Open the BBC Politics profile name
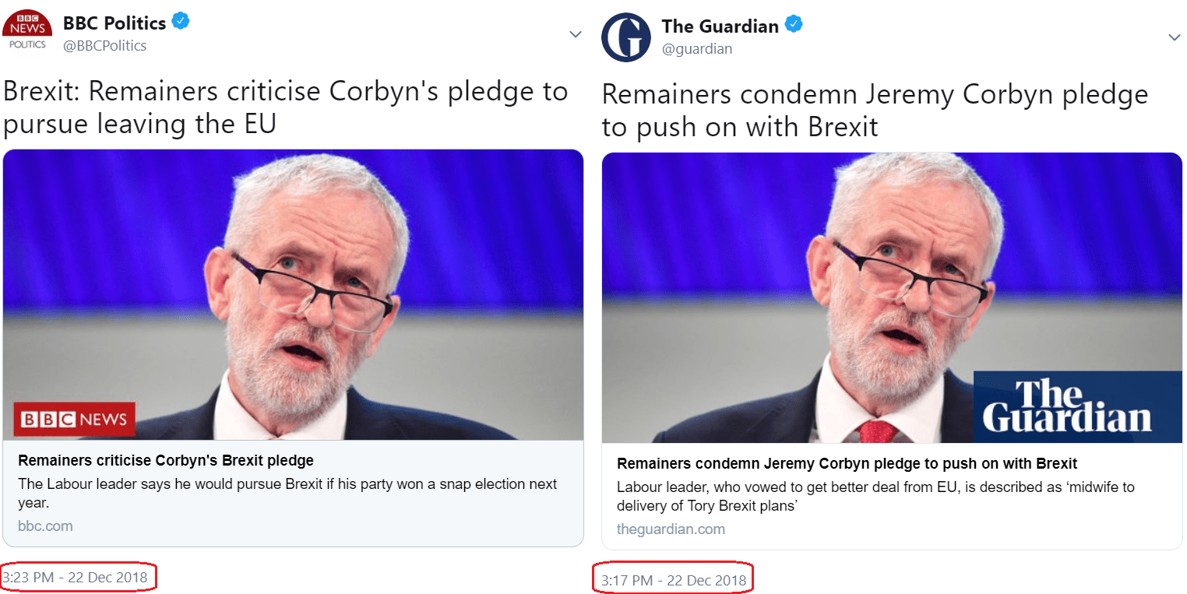The width and height of the screenshot is (1187, 594). point(114,23)
